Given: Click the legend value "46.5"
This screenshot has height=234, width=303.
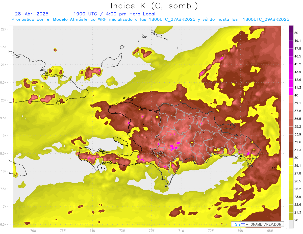Looking at the screenshot, I should pyautogui.click(x=297, y=56).
